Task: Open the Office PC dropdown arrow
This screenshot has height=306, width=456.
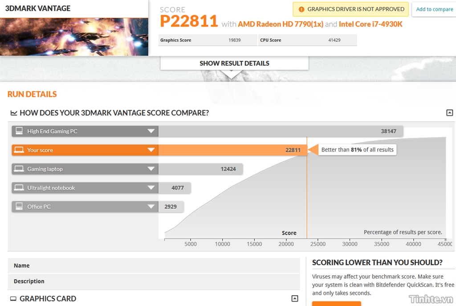Action: 151,207
